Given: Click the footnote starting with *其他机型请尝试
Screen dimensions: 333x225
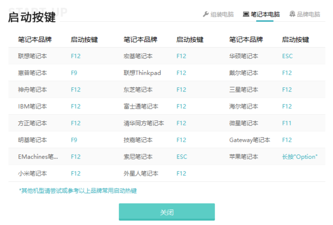Looking at the screenshot, I should tap(78, 191).
